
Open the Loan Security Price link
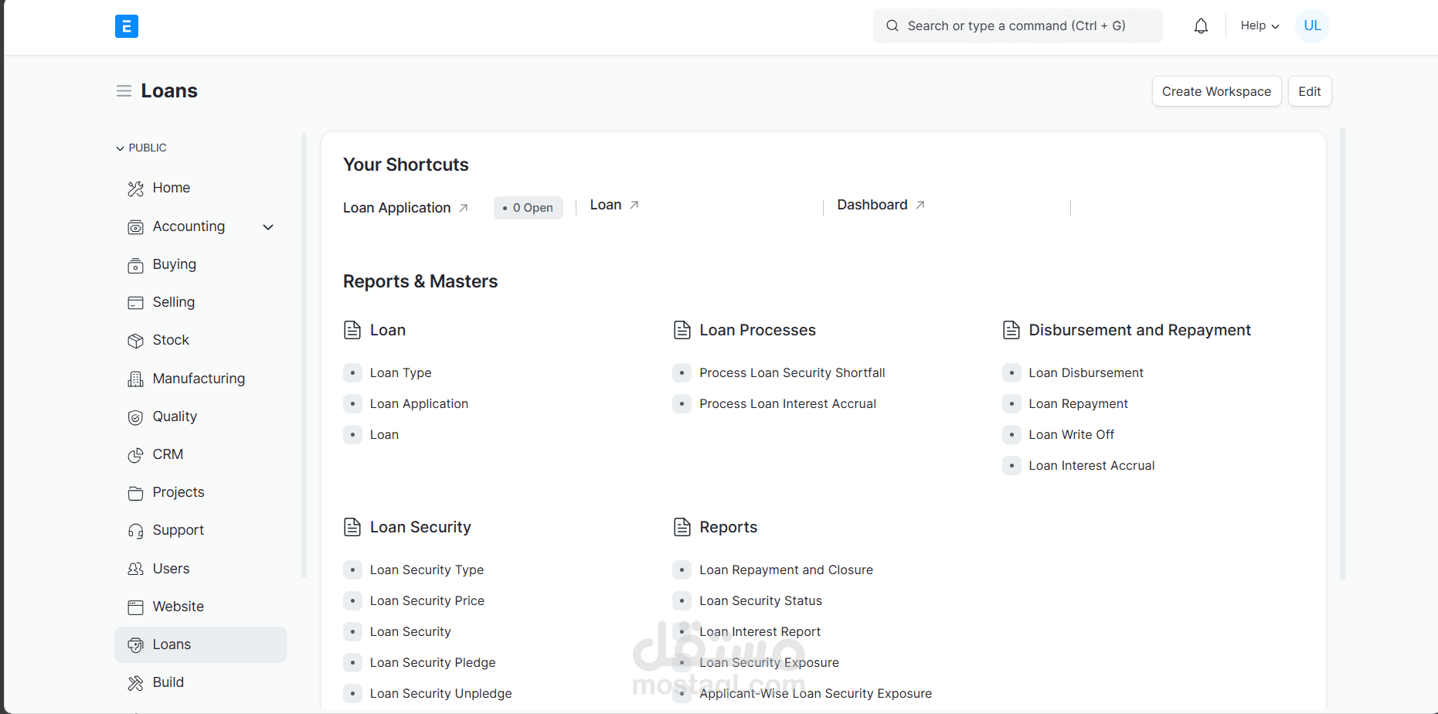(x=427, y=600)
